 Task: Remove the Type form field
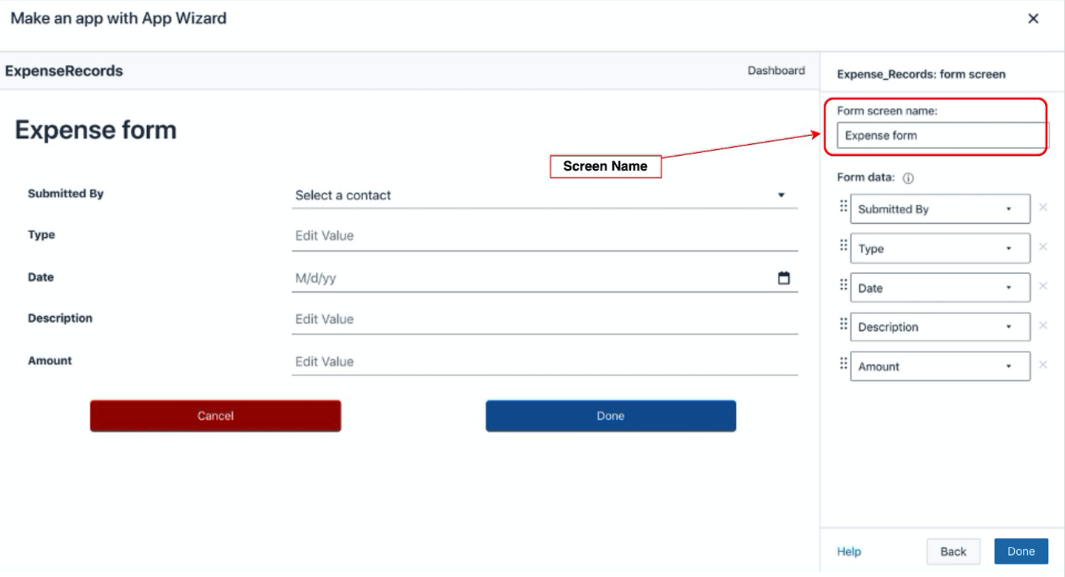[x=1043, y=247]
